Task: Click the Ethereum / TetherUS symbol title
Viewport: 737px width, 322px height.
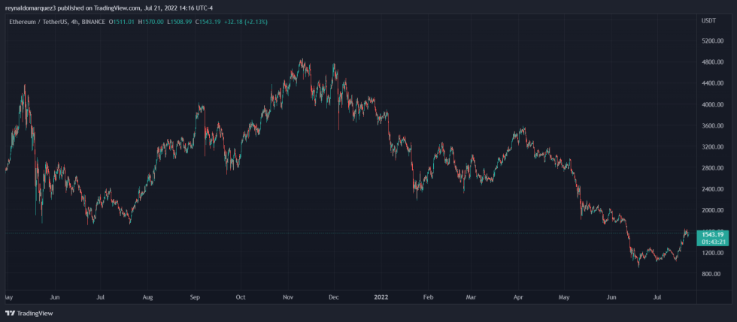Action: click(x=41, y=22)
